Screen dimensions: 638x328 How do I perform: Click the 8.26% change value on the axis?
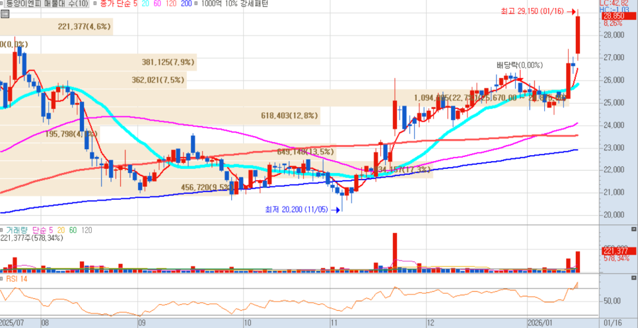pyautogui.click(x=613, y=23)
